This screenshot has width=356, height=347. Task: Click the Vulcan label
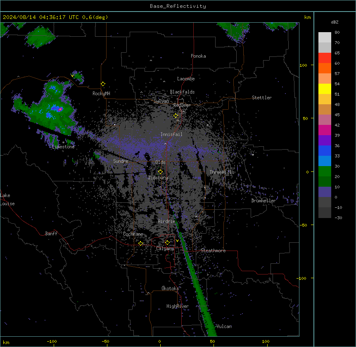224,326
